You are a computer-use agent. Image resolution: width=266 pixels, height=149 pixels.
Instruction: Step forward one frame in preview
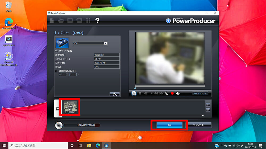[x=151, y=93]
